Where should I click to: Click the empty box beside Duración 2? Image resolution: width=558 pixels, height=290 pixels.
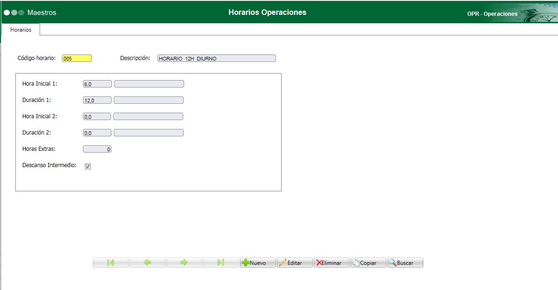click(x=149, y=133)
